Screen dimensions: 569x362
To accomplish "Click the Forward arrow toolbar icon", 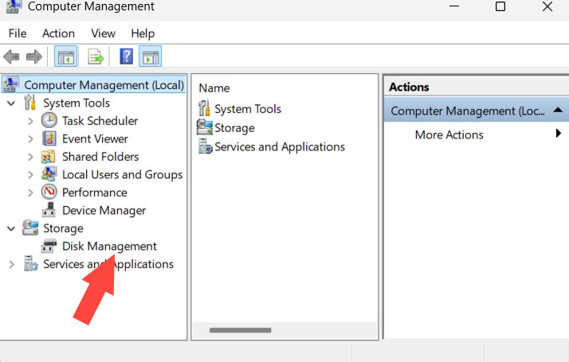I will pyautogui.click(x=34, y=57).
